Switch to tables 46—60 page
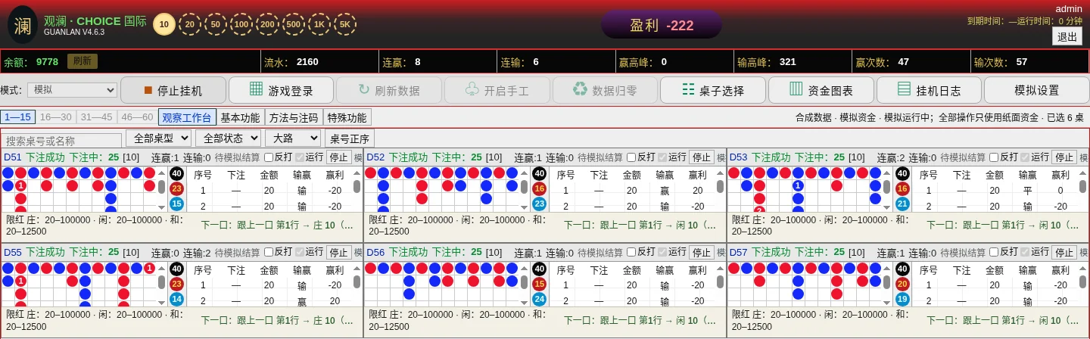Screen dimensions: 1090x339 click(137, 117)
